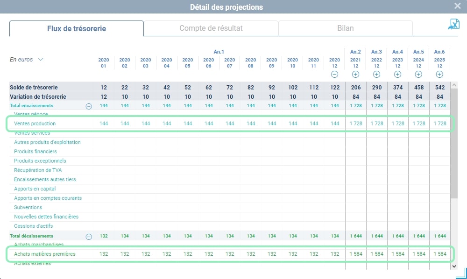Collapse the Total encaissements section

click(89, 106)
